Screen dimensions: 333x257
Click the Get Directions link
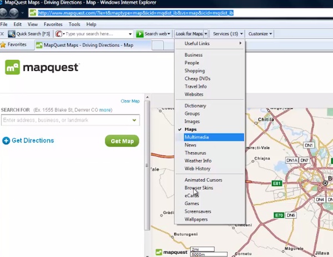(x=33, y=140)
